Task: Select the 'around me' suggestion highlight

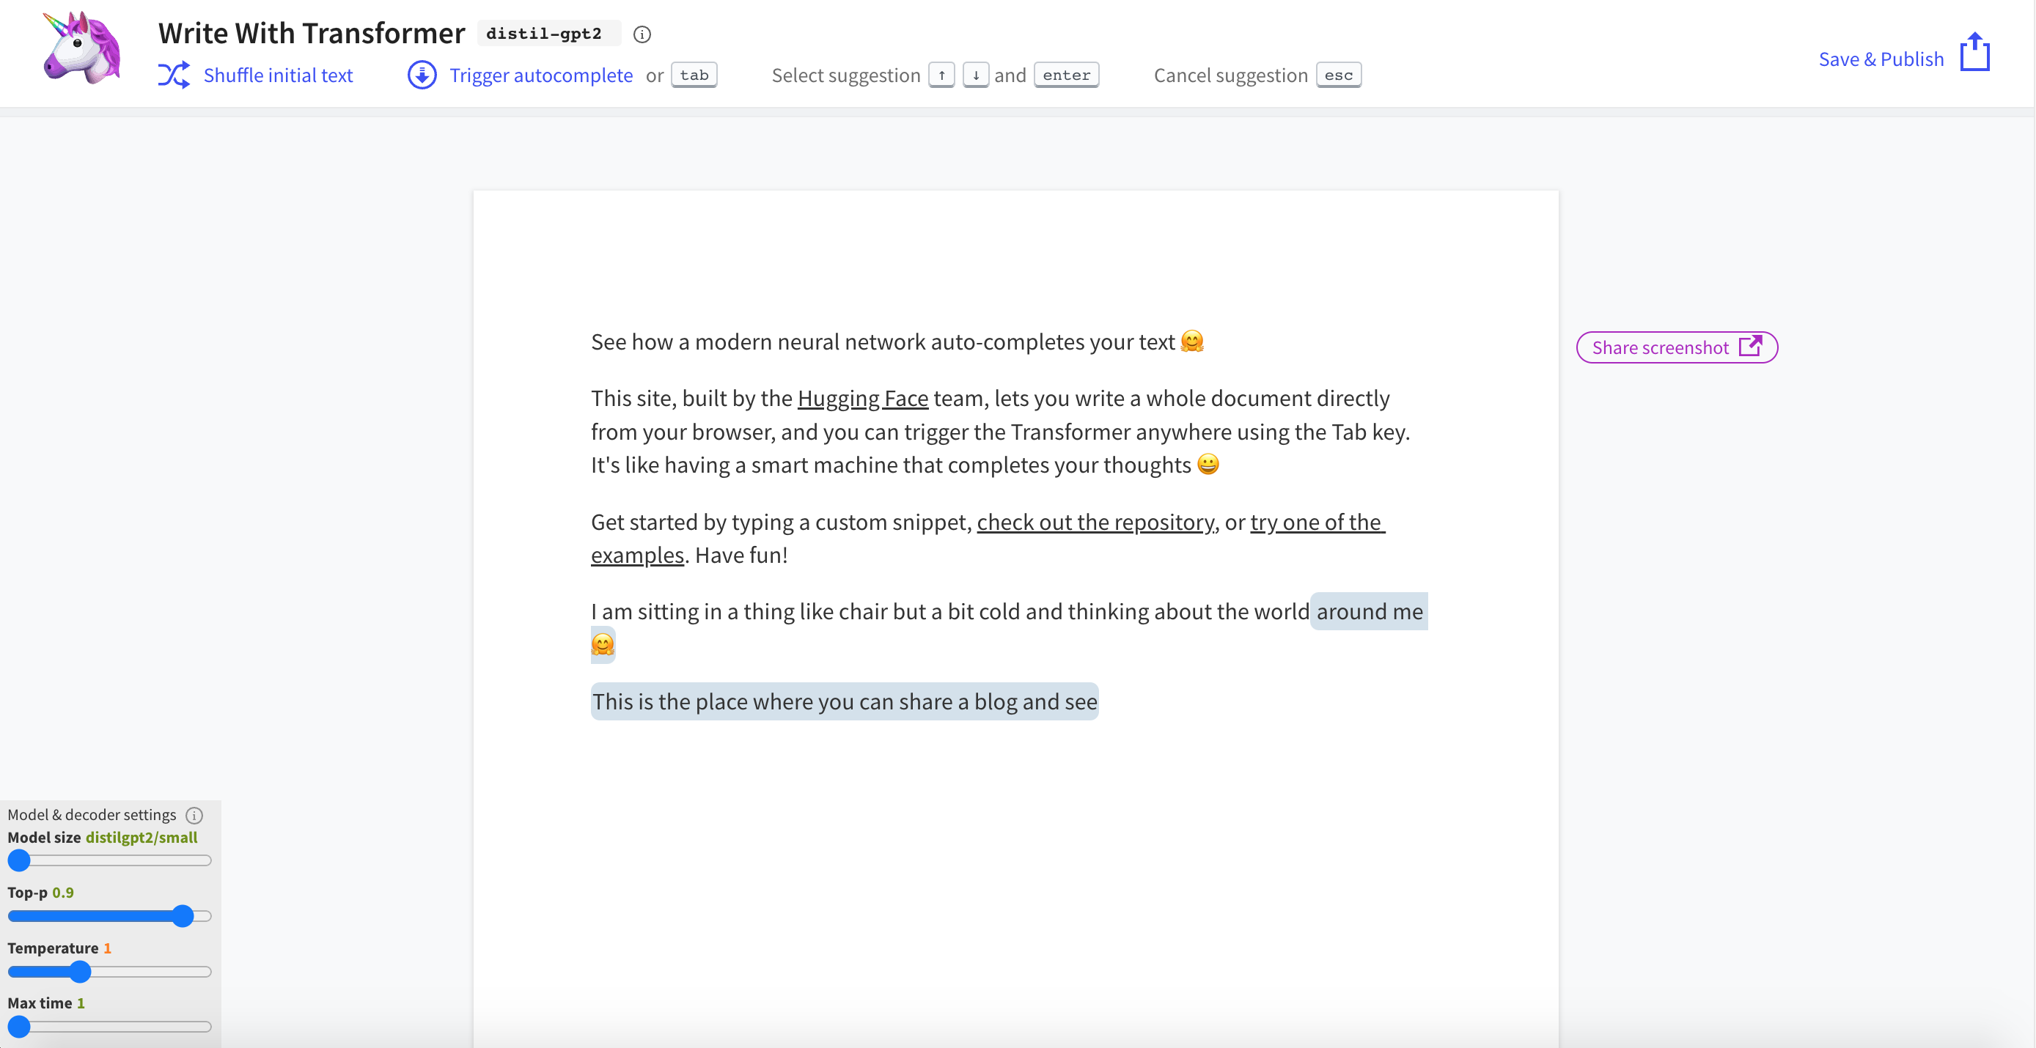Action: tap(1369, 611)
